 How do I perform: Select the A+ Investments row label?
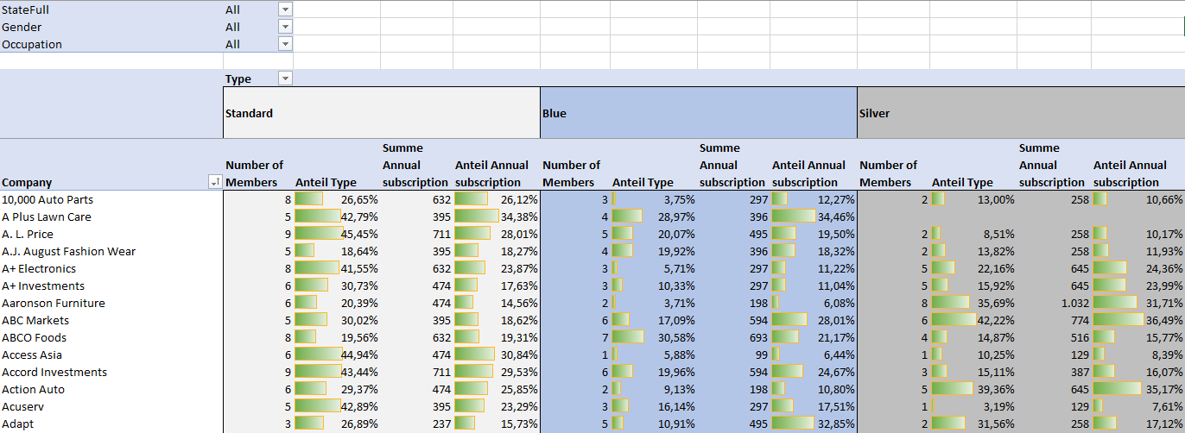[111, 286]
